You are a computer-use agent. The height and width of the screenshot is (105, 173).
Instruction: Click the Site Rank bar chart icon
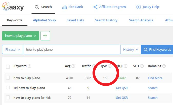pos(64,7)
